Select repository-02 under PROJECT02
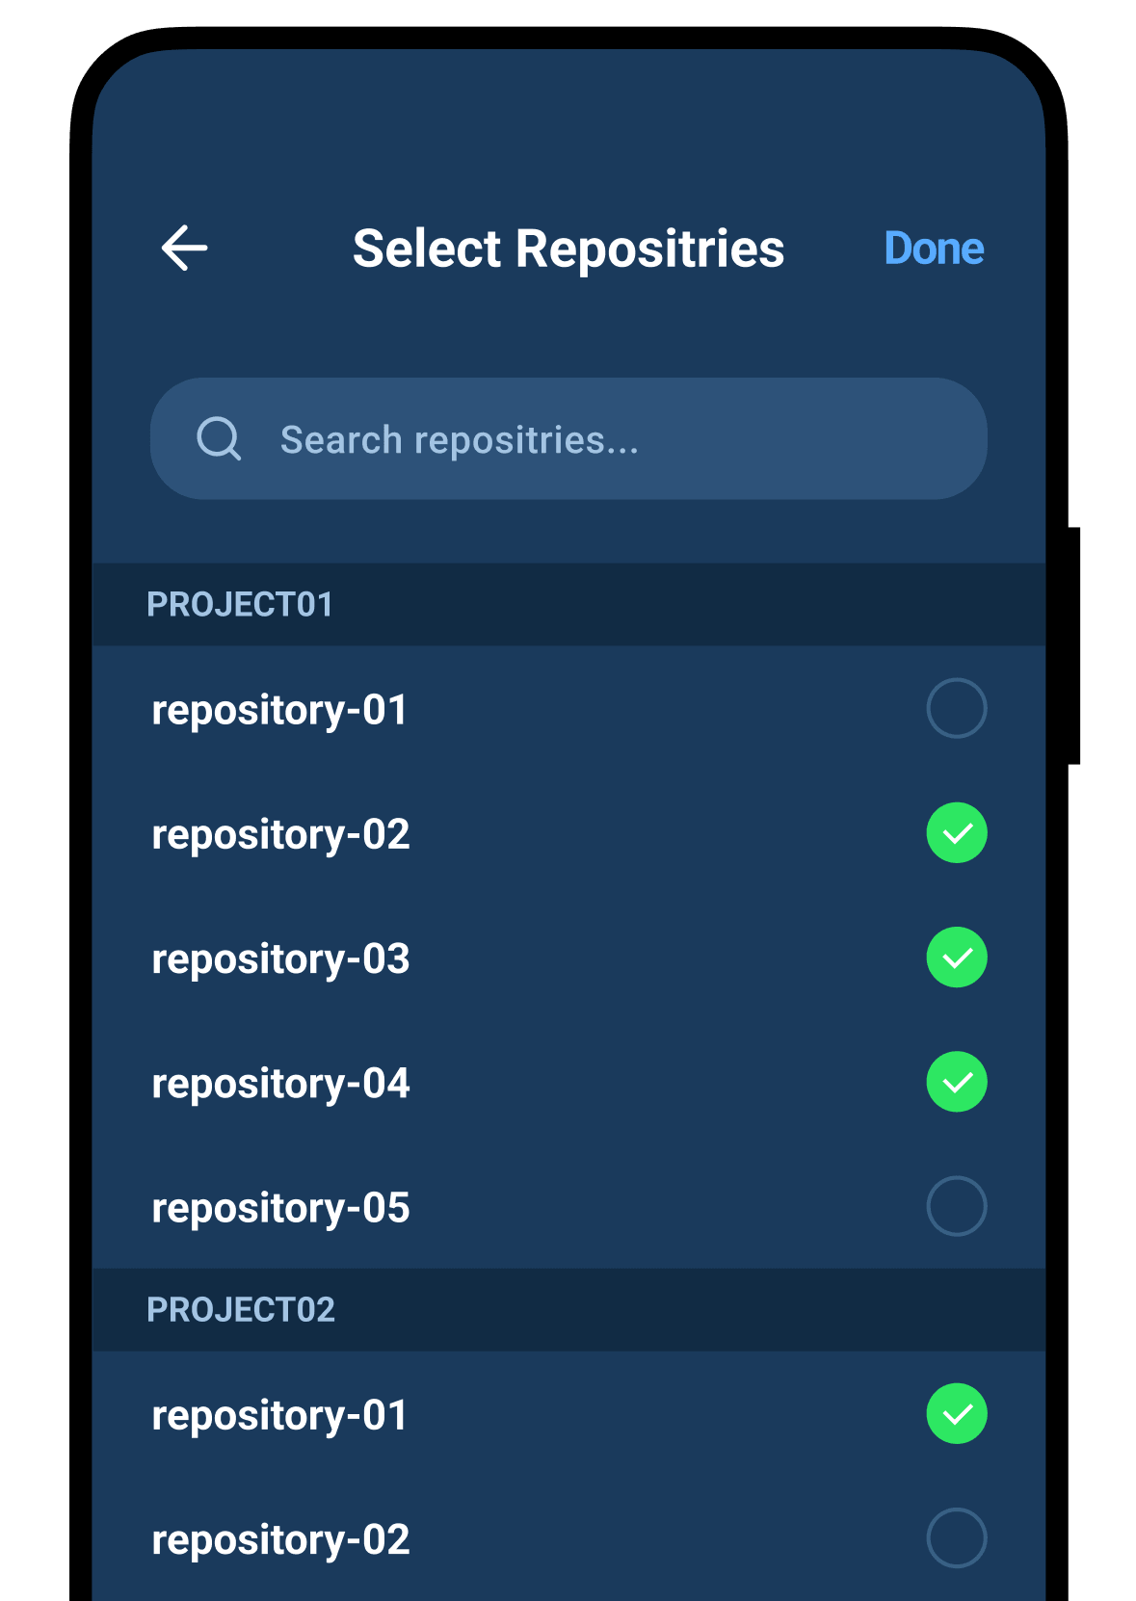1136x1601 pixels. tap(956, 1538)
